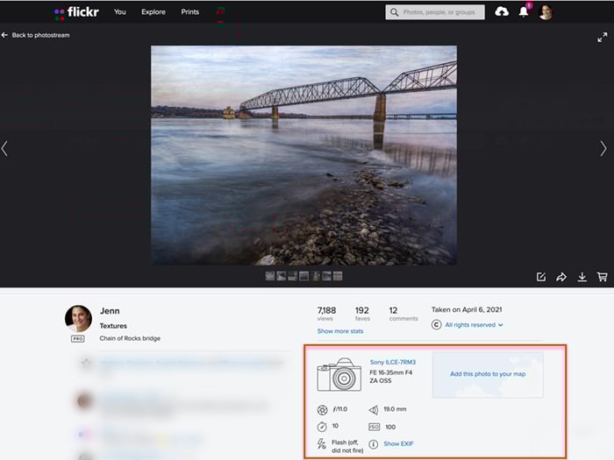
Task: Click the 192 faves count
Action: (x=361, y=310)
